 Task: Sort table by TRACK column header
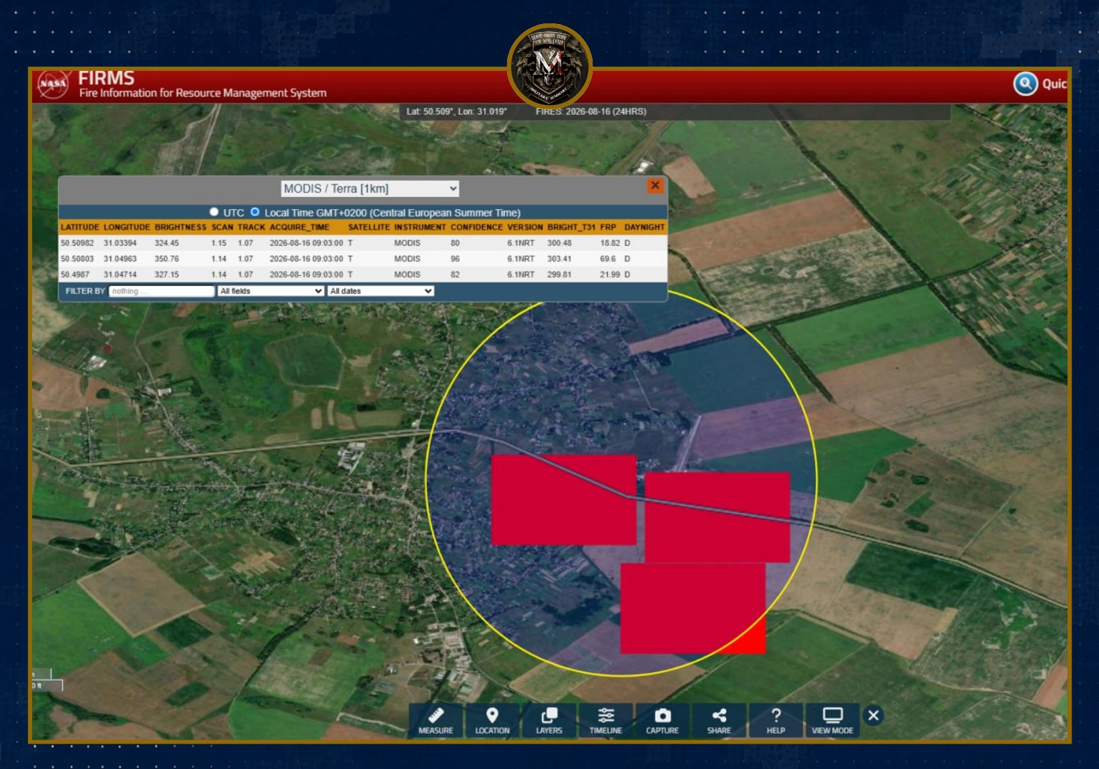click(x=252, y=227)
